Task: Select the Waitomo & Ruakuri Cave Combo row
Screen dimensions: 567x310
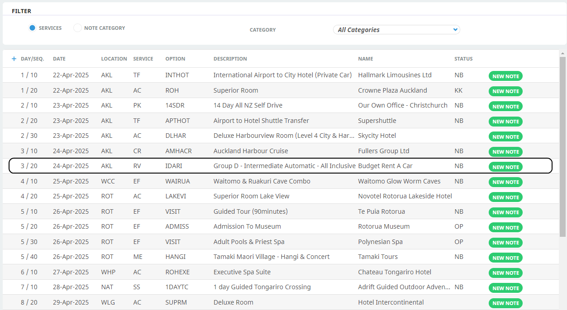Action: tap(262, 181)
